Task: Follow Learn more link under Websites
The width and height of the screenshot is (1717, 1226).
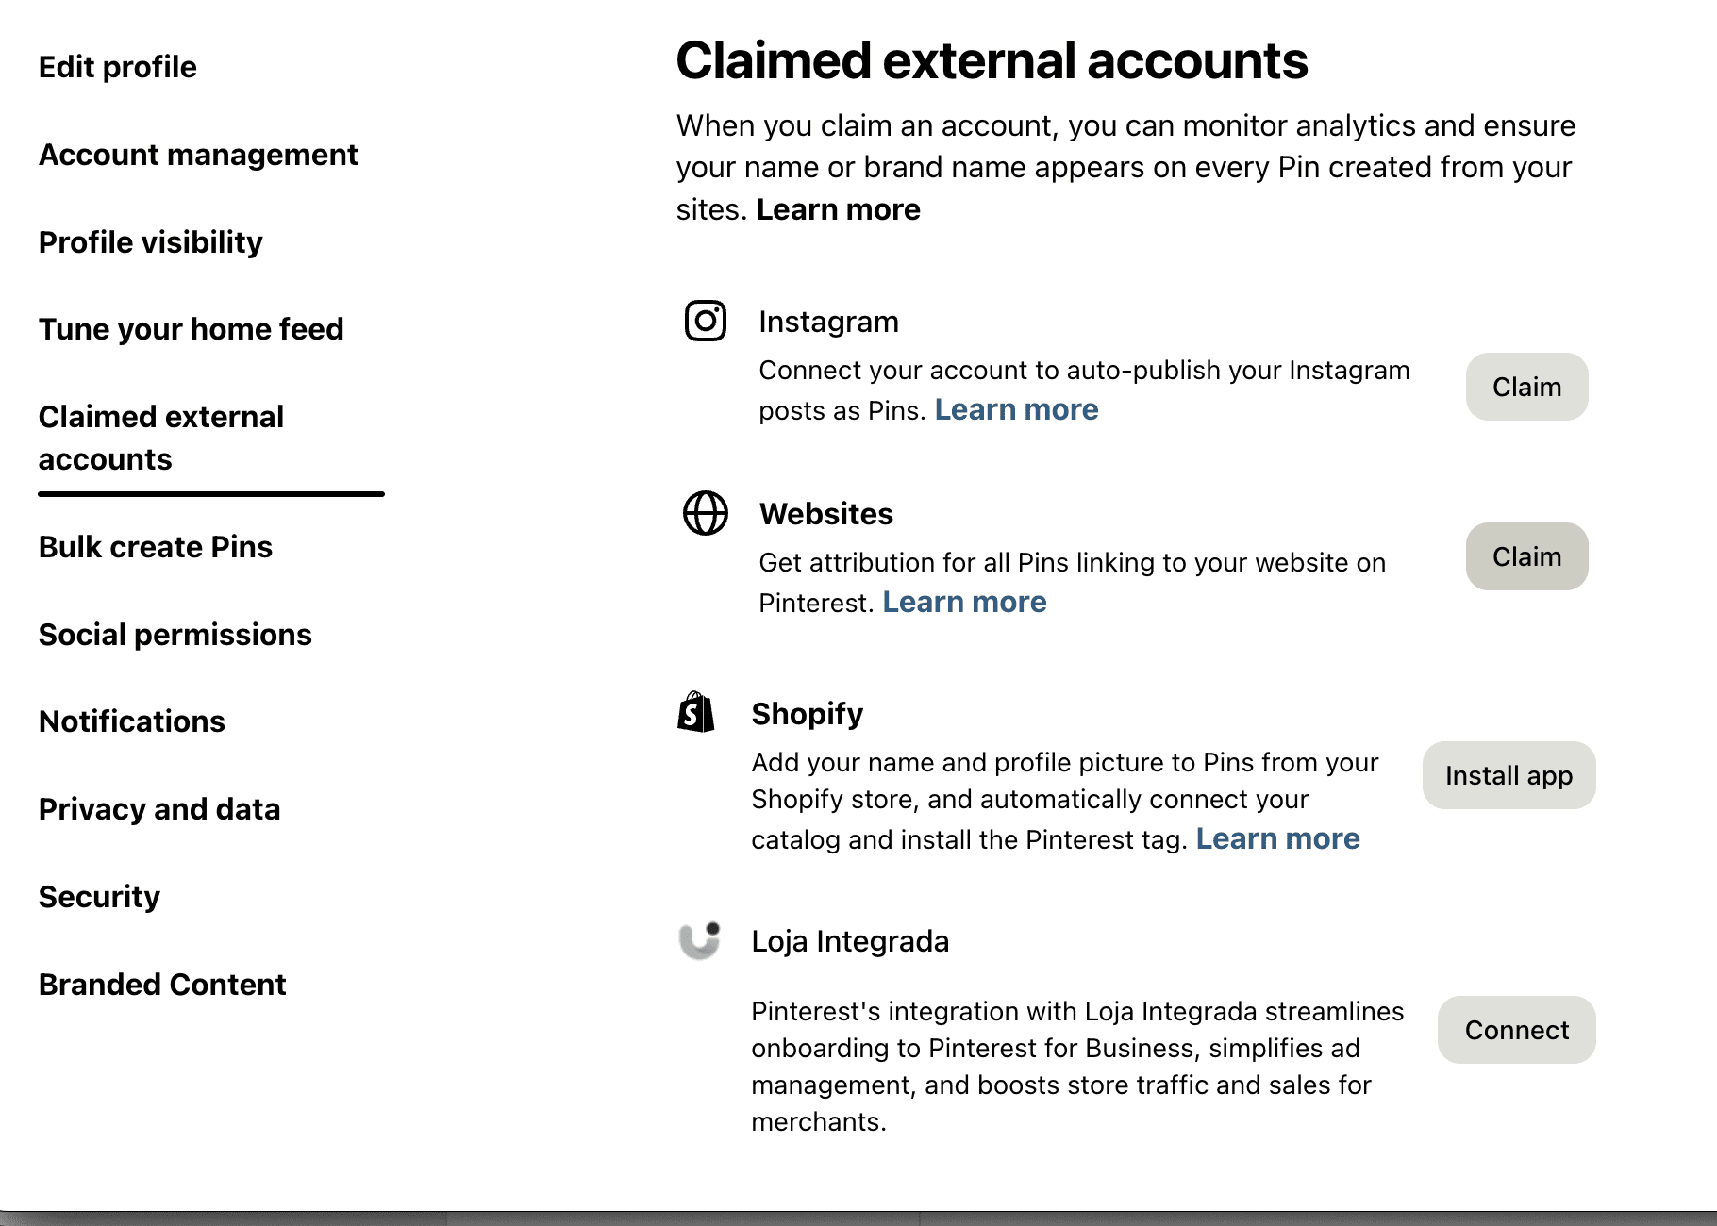Action: click(964, 603)
